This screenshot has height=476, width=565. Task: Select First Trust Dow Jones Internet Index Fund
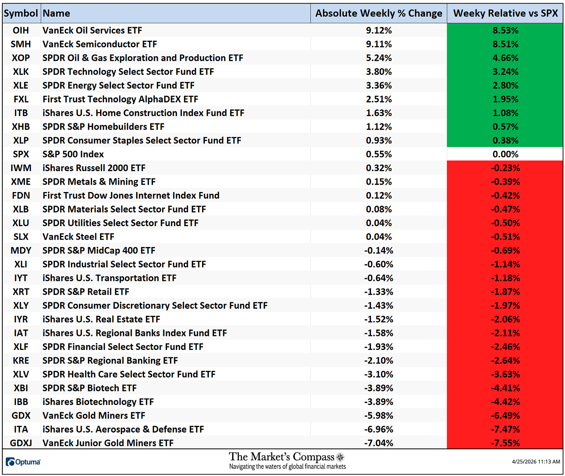click(x=131, y=196)
